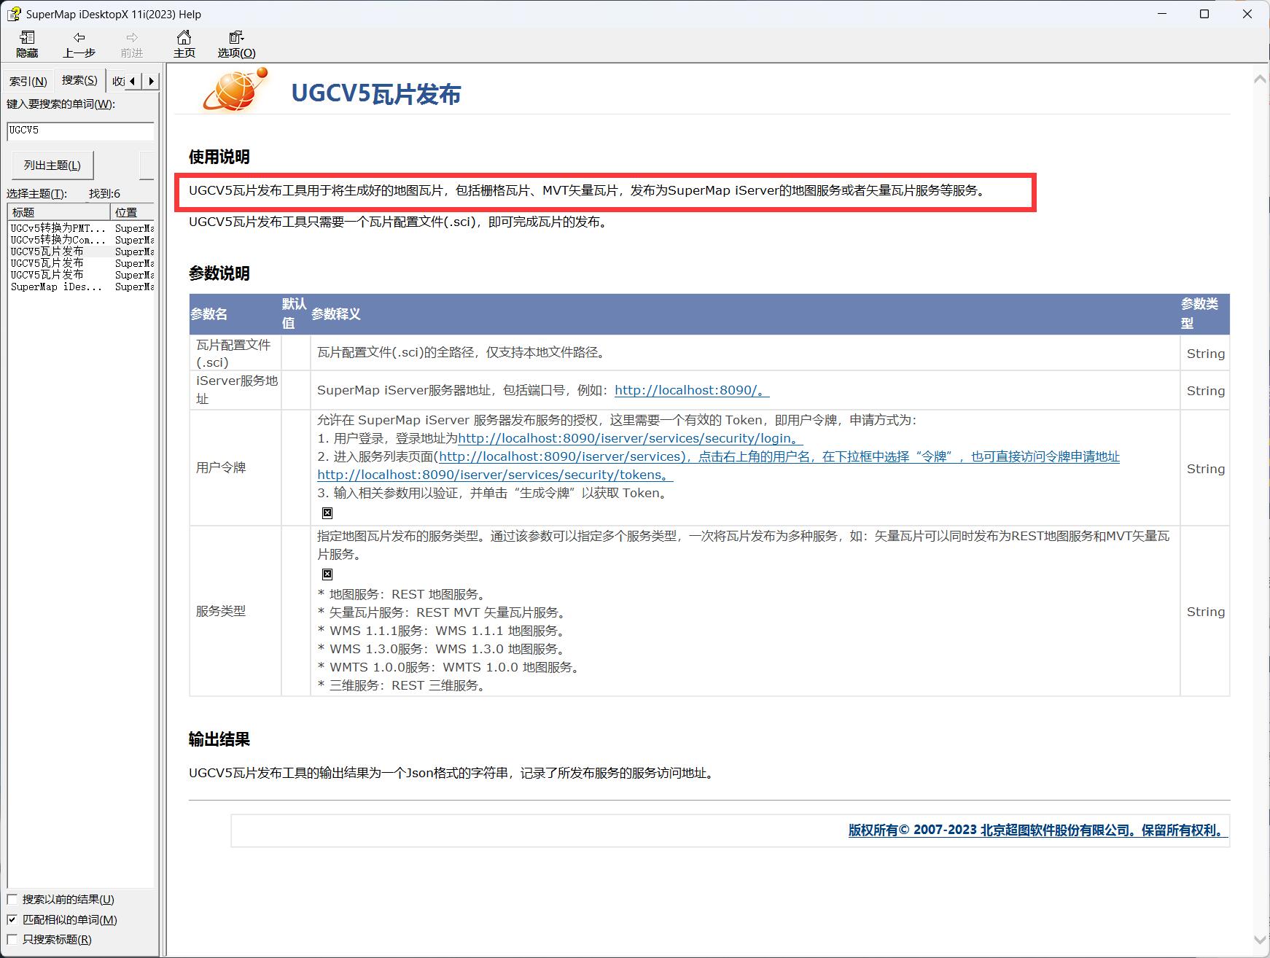Click the Home (主页) toolbar icon
1270x958 pixels.
click(184, 44)
